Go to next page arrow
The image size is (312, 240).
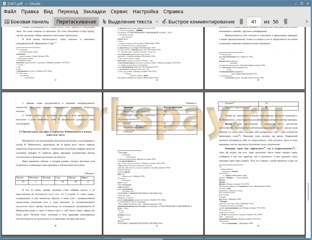pos(286,22)
